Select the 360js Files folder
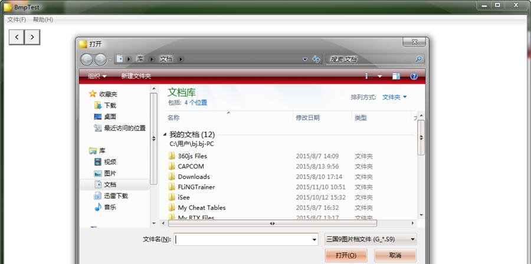Image resolution: width=531 pixels, height=264 pixels. point(192,156)
